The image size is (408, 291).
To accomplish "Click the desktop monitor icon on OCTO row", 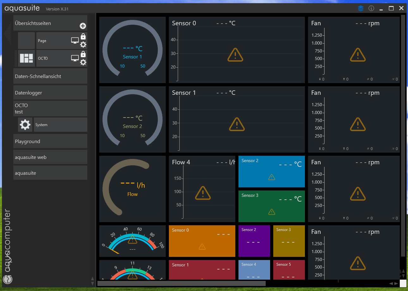I will click(75, 58).
